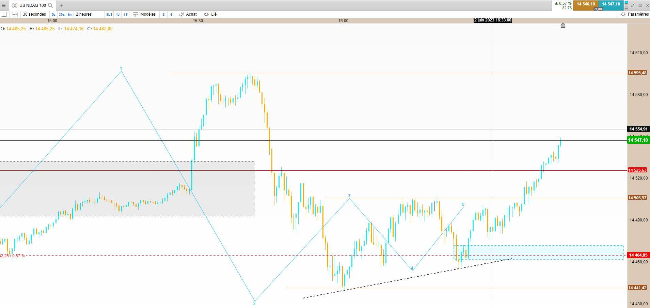Select the 5s timeframe shortcut
The height and width of the screenshot is (308, 650).
click(x=53, y=14)
